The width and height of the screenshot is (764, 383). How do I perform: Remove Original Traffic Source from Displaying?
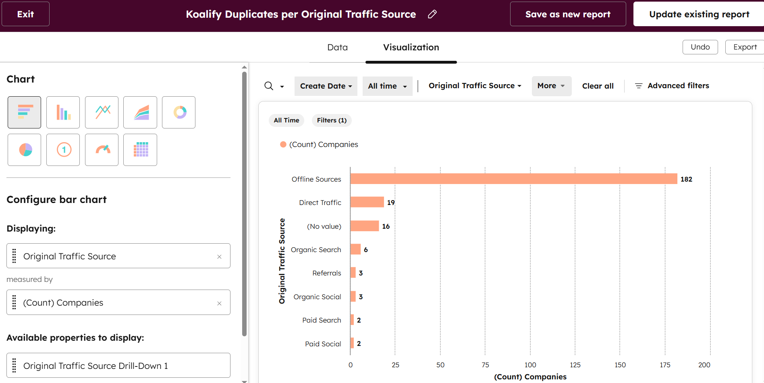[x=219, y=257]
